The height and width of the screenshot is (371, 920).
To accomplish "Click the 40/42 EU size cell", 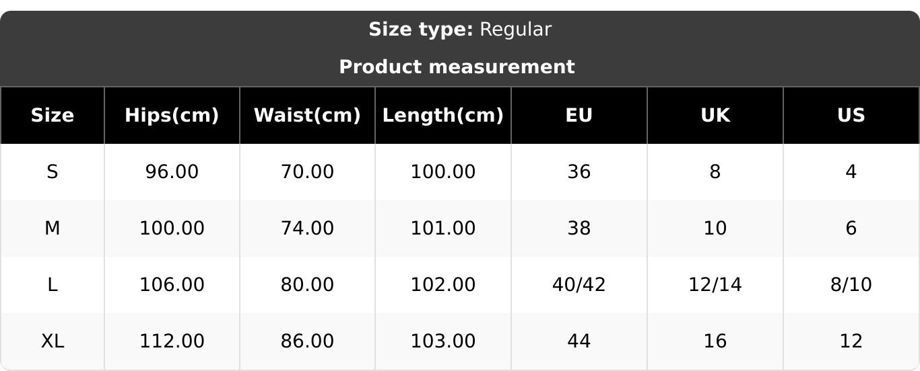I will coord(579,285).
